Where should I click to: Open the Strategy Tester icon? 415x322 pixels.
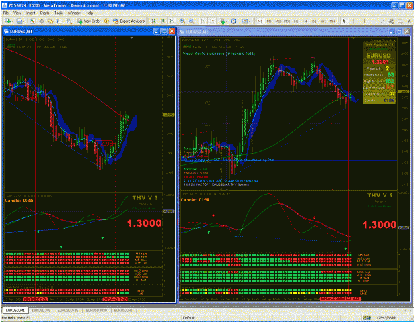[69, 21]
